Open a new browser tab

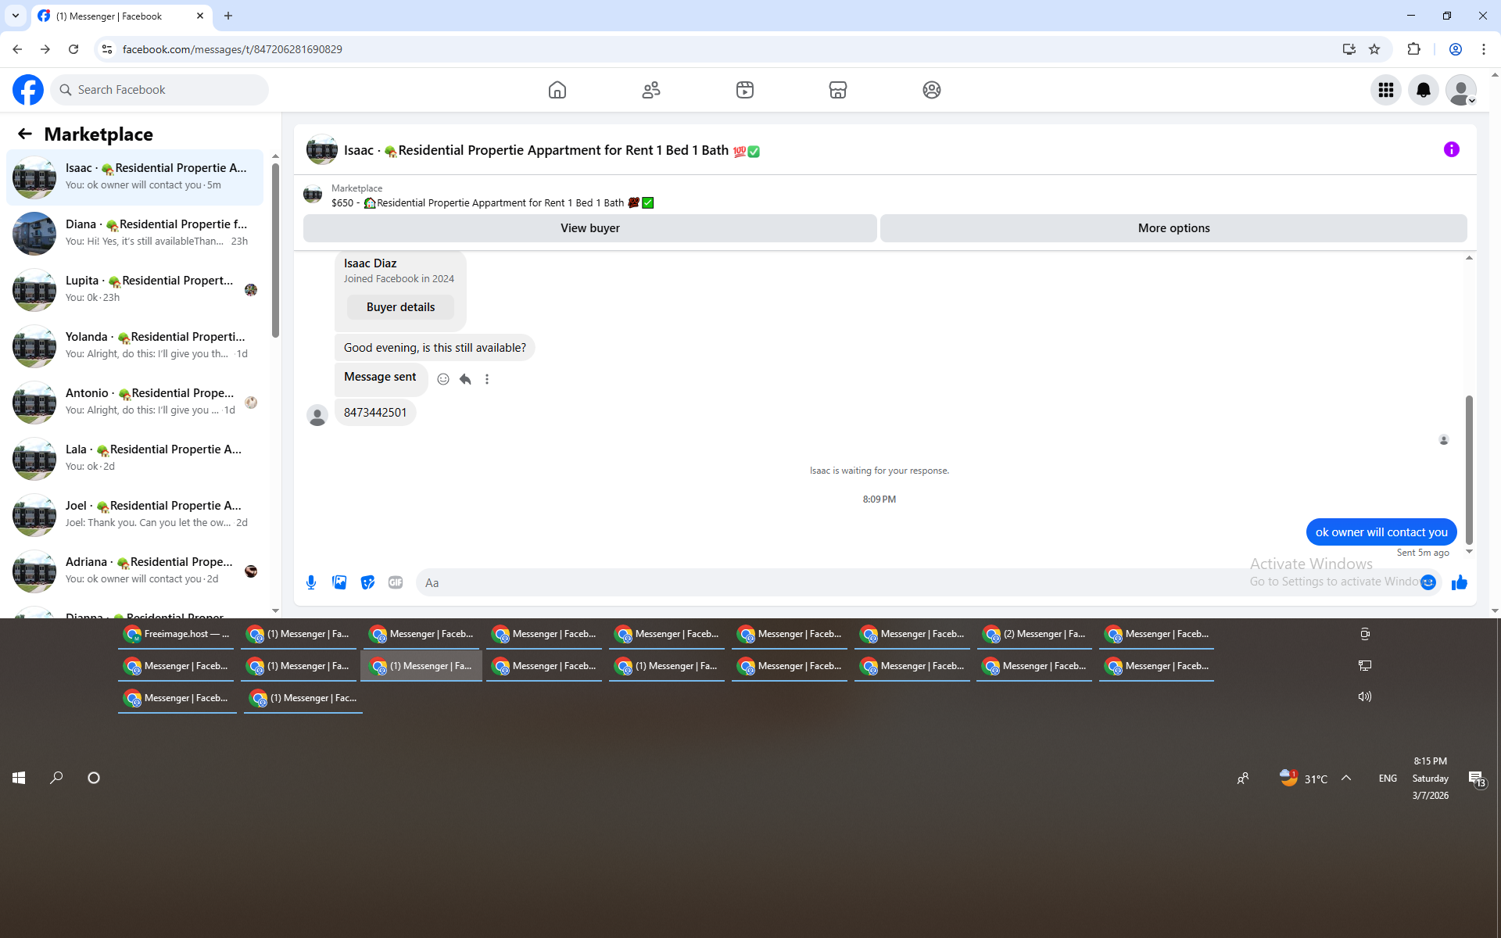(228, 16)
